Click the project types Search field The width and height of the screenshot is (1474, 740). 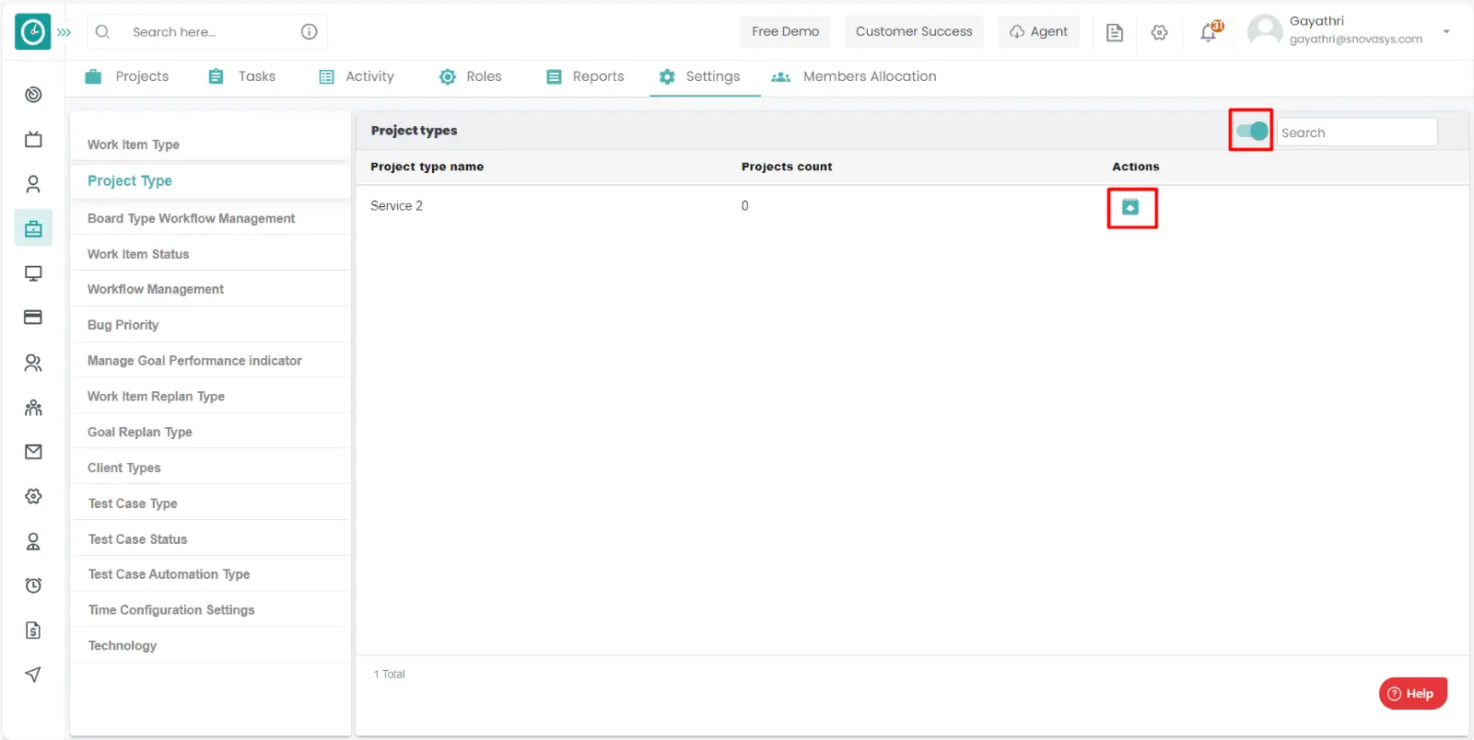tap(1356, 133)
